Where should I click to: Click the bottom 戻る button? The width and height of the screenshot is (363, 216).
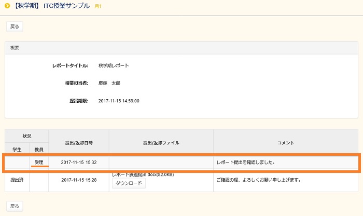(x=14, y=206)
